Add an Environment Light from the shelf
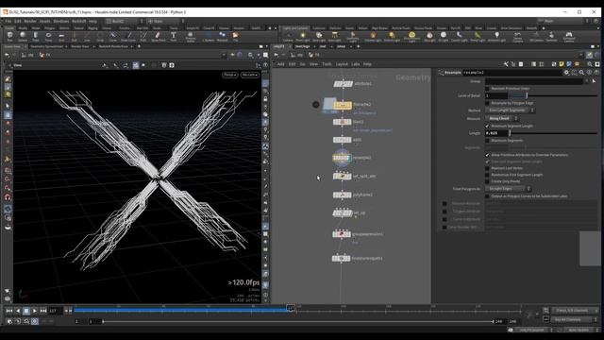This screenshot has height=340, width=604. 411,37
